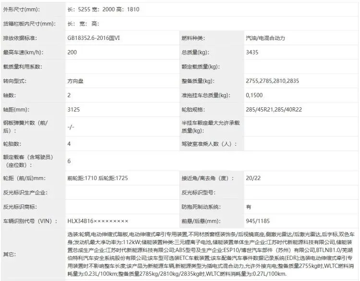
Task: Click the 准拖挂车总质量(kg) label
Action: (206, 95)
